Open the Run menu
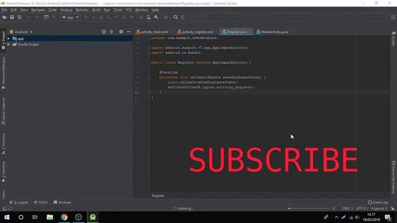This screenshot has height=223, width=397. pyautogui.click(x=107, y=10)
